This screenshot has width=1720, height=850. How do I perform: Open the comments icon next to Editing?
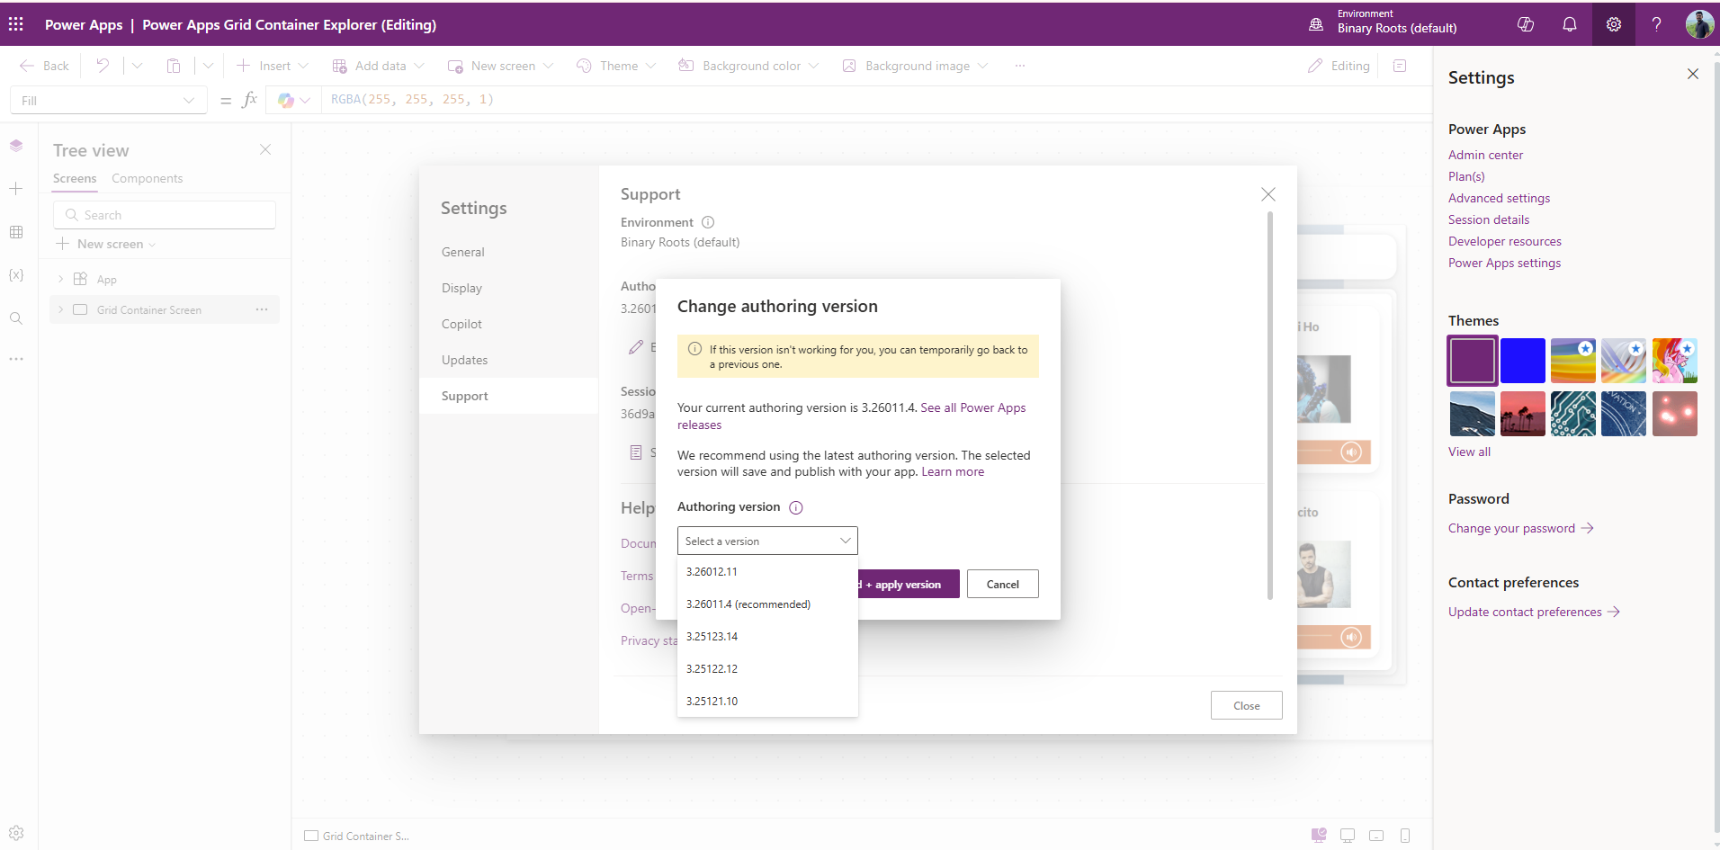1400,66
